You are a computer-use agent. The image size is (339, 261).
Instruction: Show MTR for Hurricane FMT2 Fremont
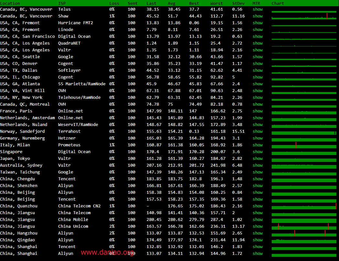257,23
